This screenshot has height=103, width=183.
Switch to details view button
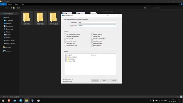tap(178, 97)
